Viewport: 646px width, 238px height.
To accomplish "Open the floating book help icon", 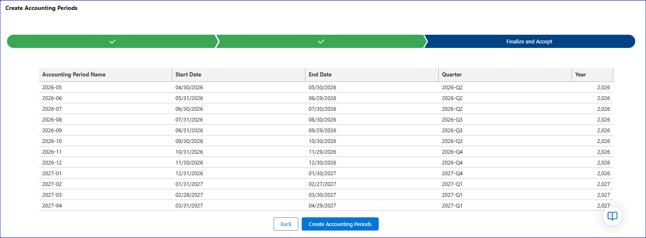I will click(612, 216).
